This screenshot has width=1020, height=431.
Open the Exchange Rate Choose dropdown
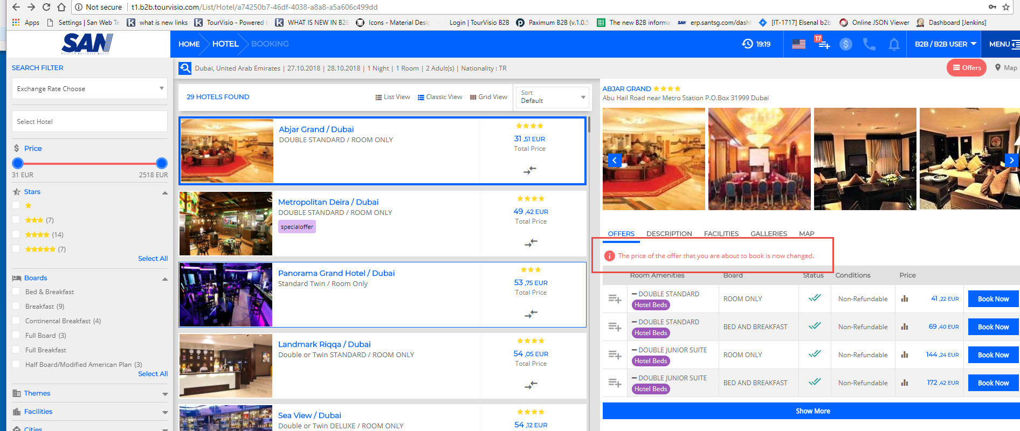point(89,88)
